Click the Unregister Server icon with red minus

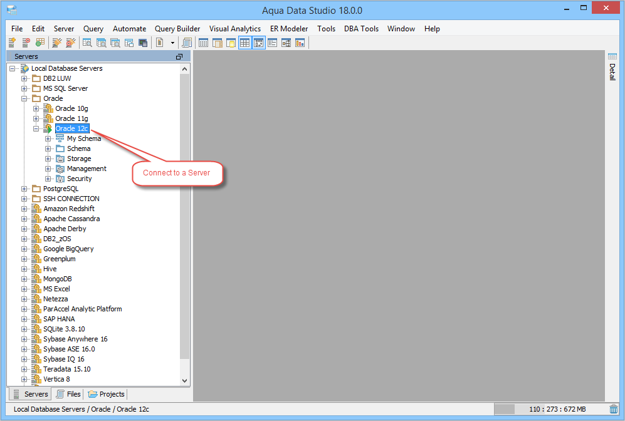[x=26, y=43]
